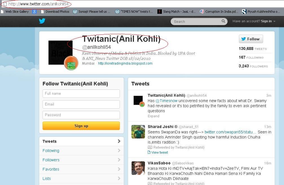Click the search magnifier icon
284x185 pixels.
point(223,21)
